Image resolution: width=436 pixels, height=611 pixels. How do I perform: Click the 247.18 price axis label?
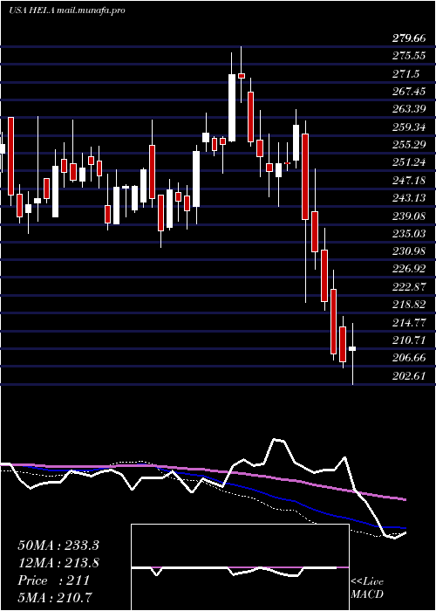(x=409, y=180)
